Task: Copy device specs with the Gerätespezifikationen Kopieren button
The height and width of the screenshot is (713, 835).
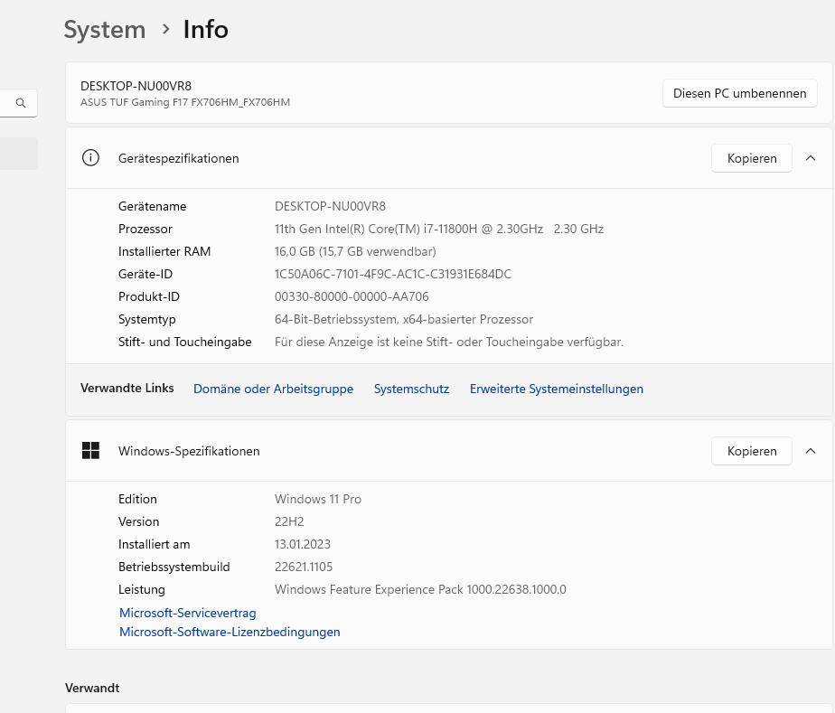Action: click(751, 158)
